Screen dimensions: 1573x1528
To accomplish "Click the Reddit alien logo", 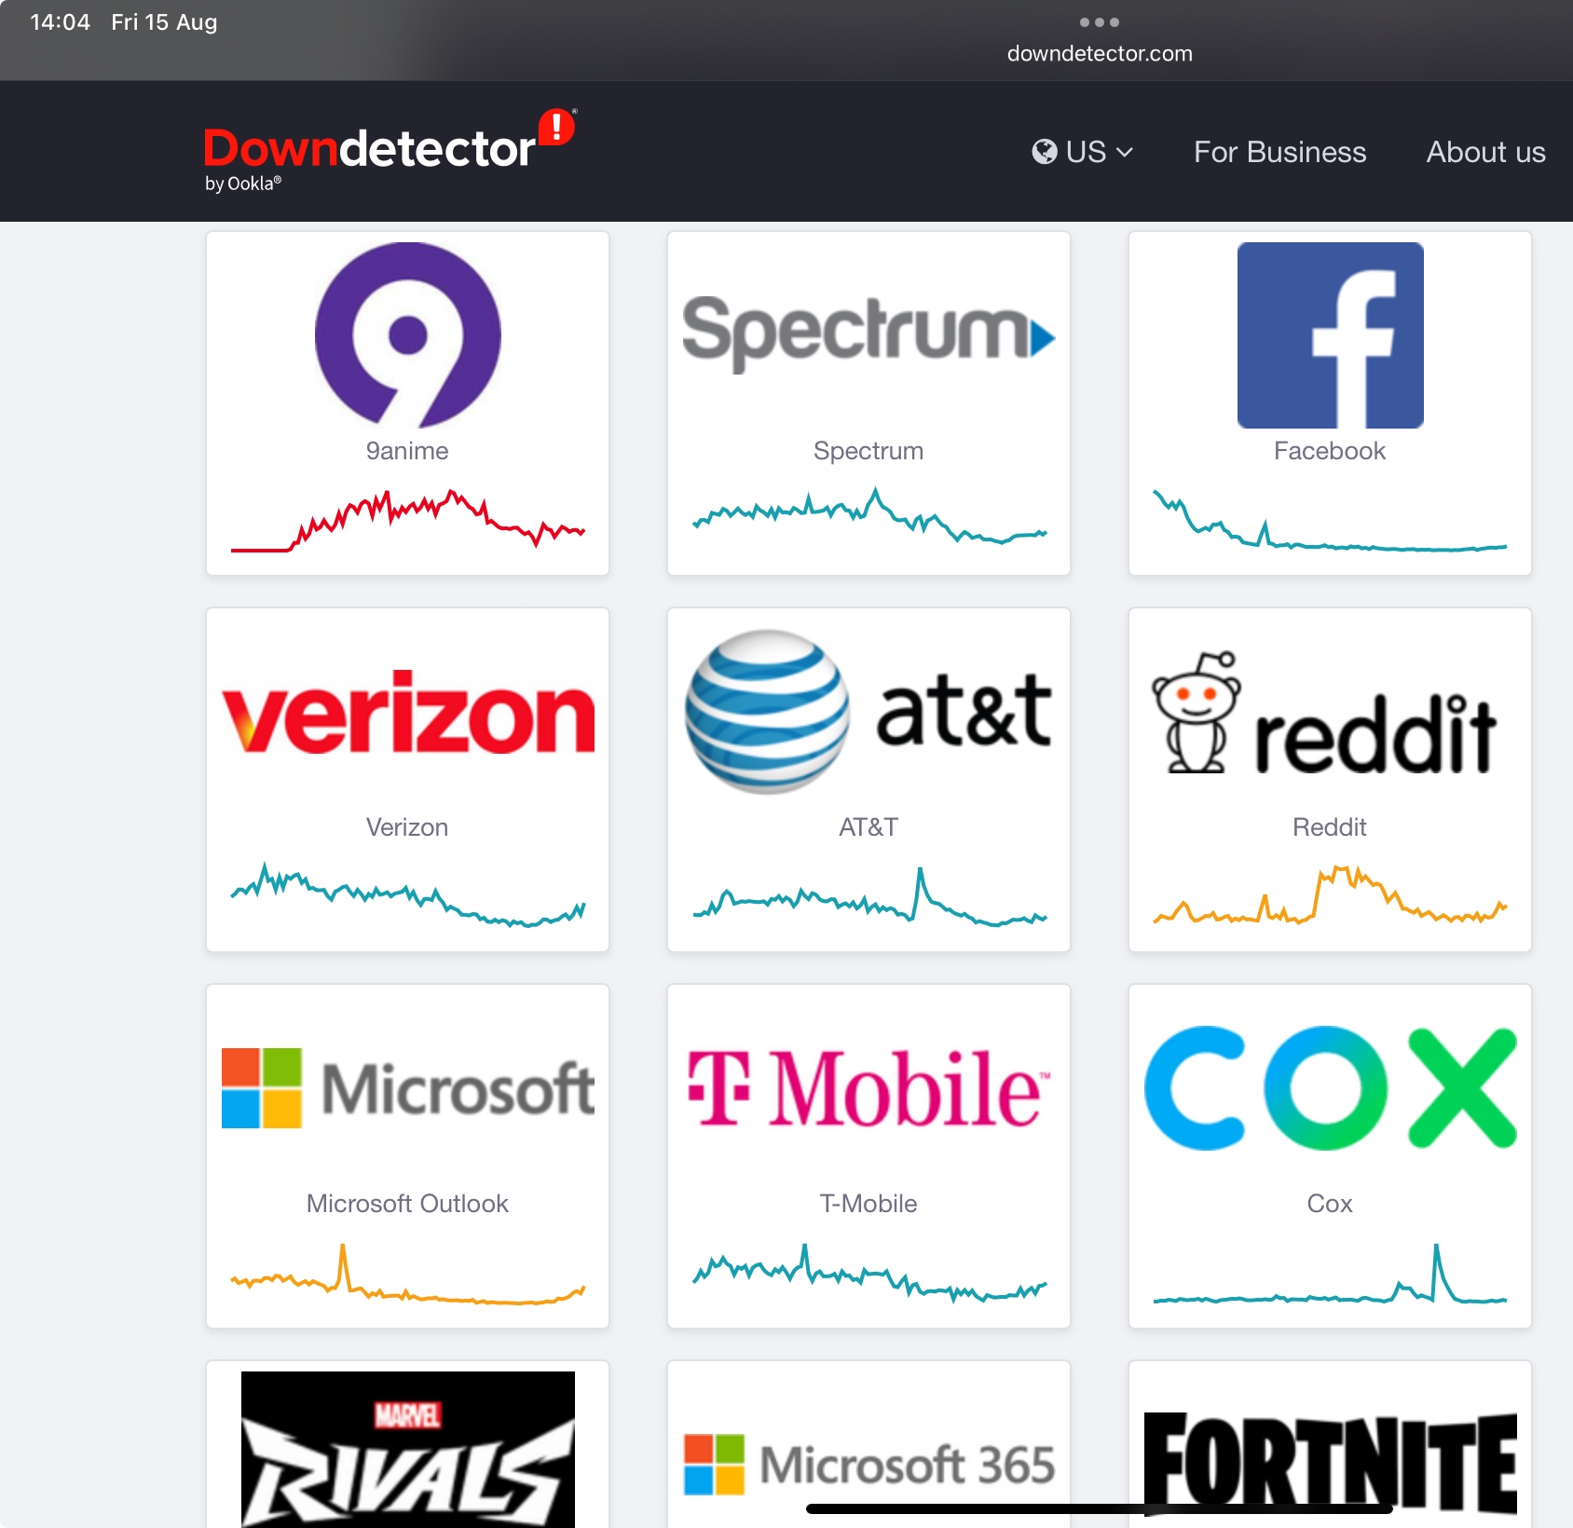I will [x=1197, y=713].
